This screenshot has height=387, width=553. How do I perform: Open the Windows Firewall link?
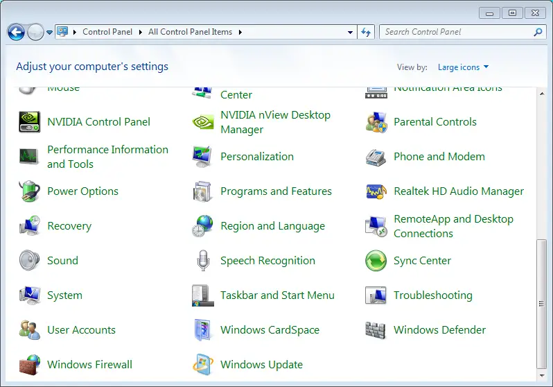89,364
